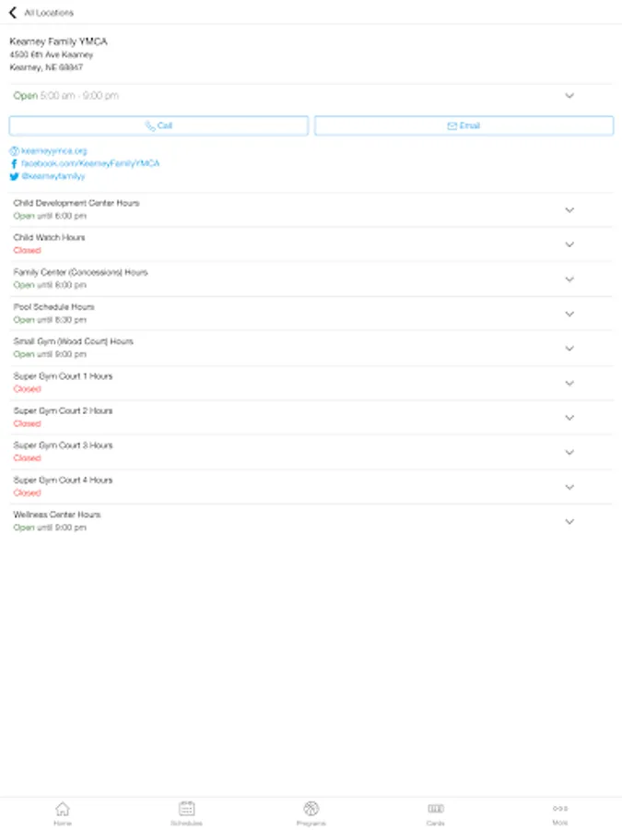Screen dimensions: 622x830
Task: Open the Programs basketball icon
Action: click(311, 808)
